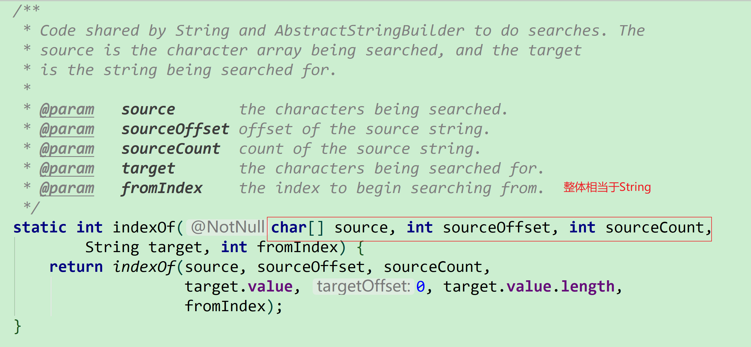This screenshot has height=347, width=751.
Task: Click the targetOffset: parameter name hint
Action: [x=363, y=287]
